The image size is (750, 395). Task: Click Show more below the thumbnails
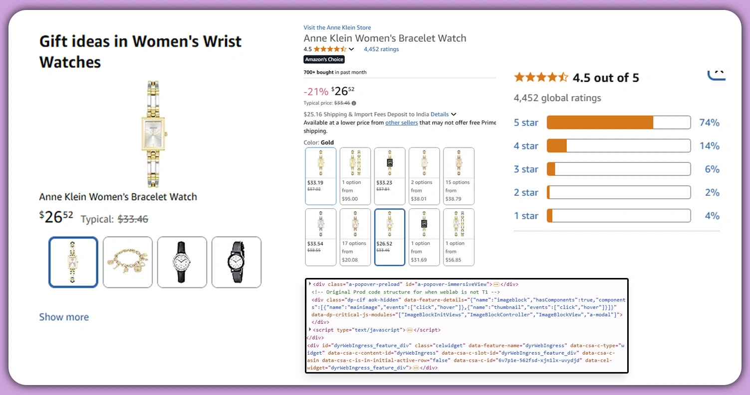pyautogui.click(x=64, y=317)
